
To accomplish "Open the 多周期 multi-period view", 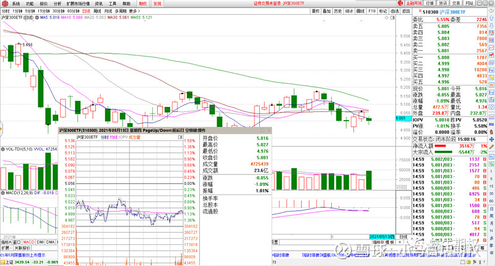I will click(x=121, y=11).
